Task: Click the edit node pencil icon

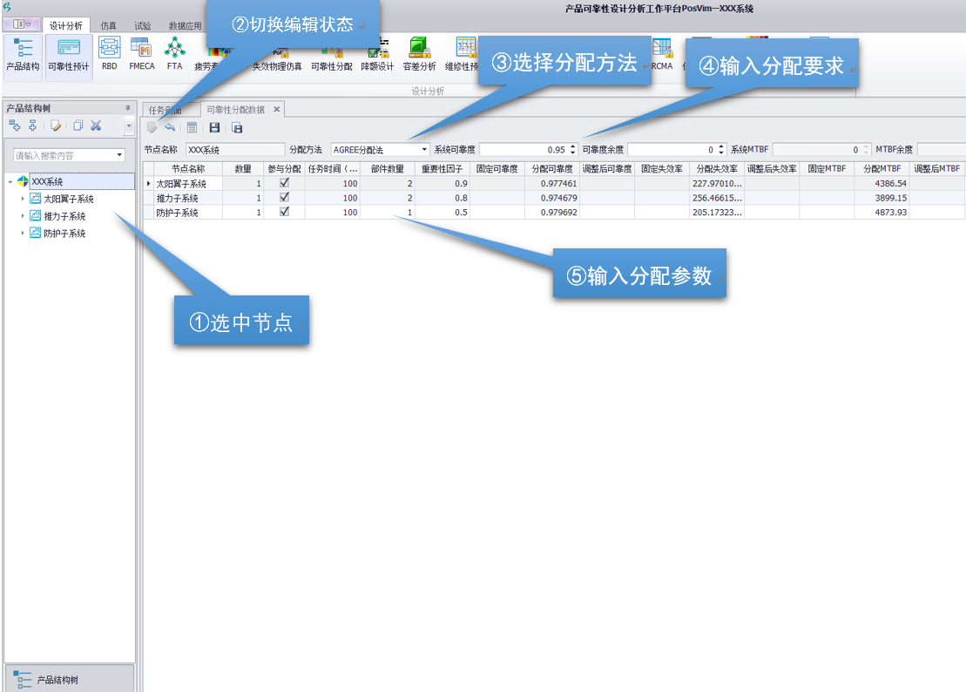Action: pyautogui.click(x=56, y=126)
